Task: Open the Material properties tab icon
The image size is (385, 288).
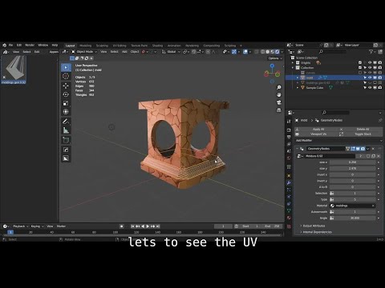Action: point(289,218)
